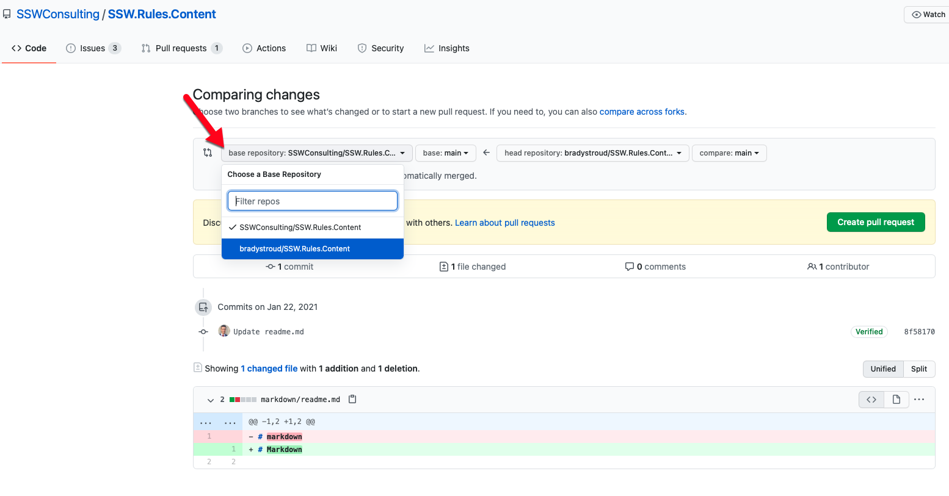The height and width of the screenshot is (496, 949).
Task: Click the diff hunk header @@ -1,2 +1,2 @@
Action: (282, 422)
